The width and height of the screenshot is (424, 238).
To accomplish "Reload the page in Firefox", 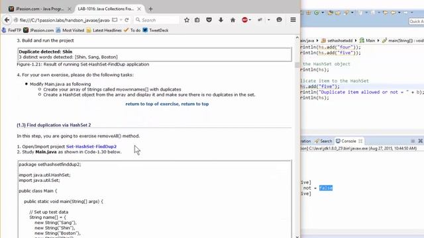I will coord(127,20).
